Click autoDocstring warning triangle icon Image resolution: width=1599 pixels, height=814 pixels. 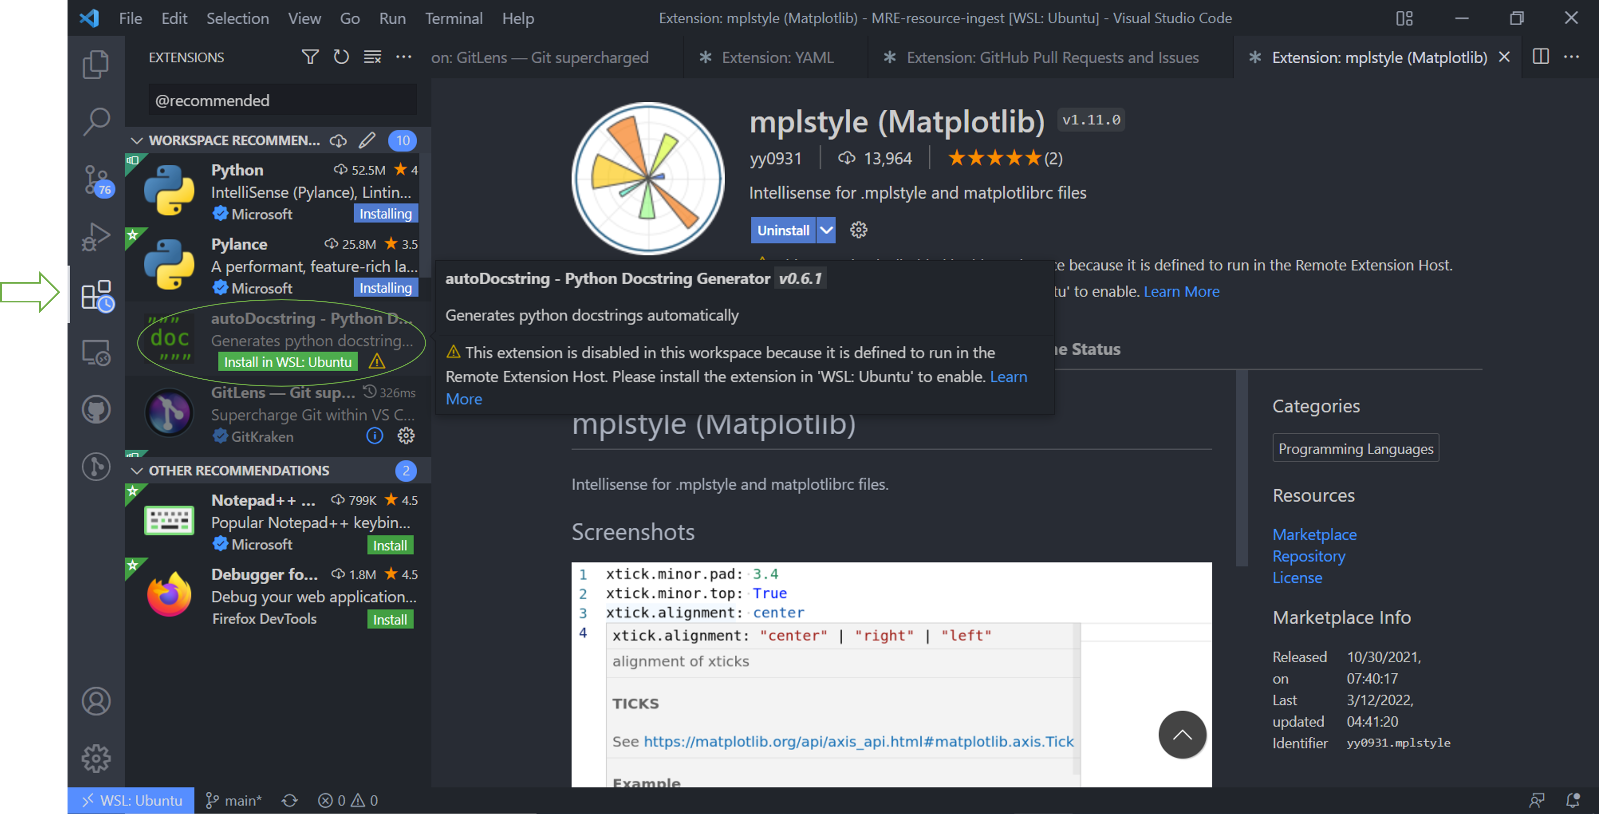[377, 362]
